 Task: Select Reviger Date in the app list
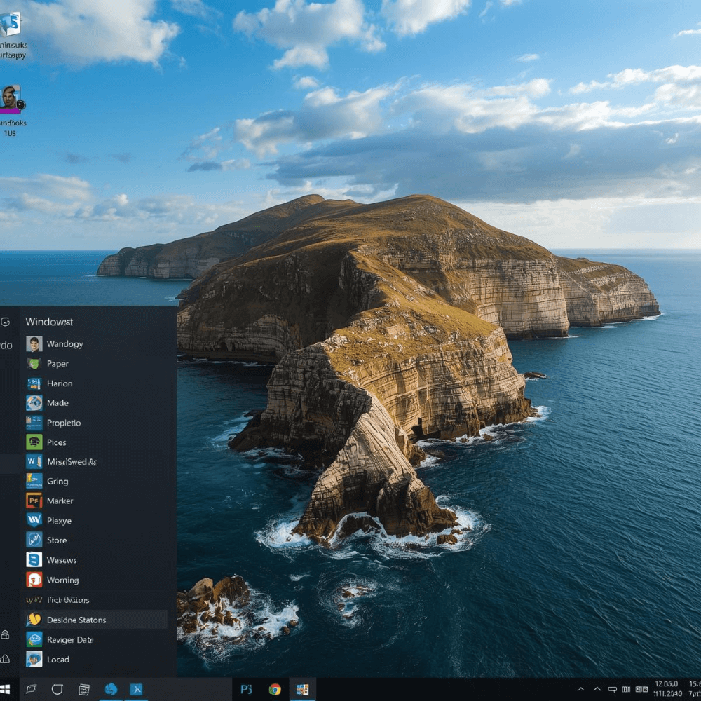69,640
